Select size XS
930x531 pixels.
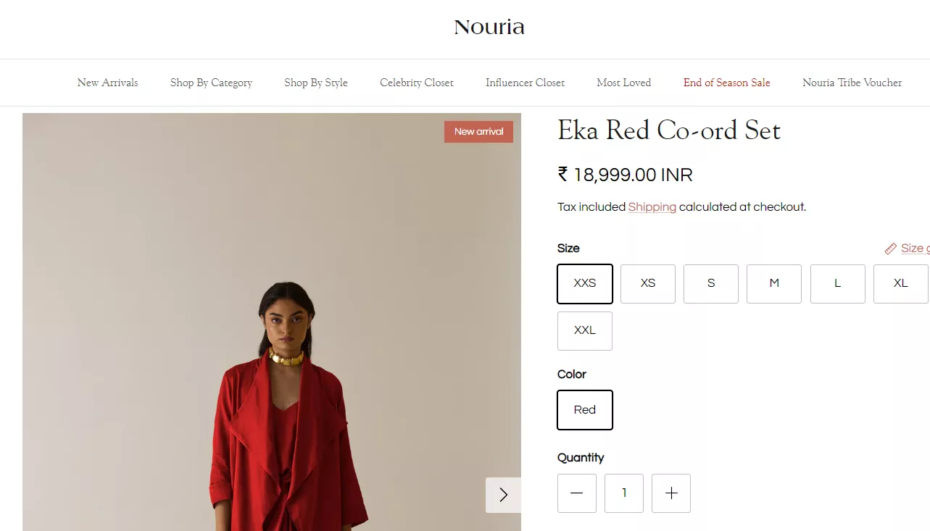point(648,283)
